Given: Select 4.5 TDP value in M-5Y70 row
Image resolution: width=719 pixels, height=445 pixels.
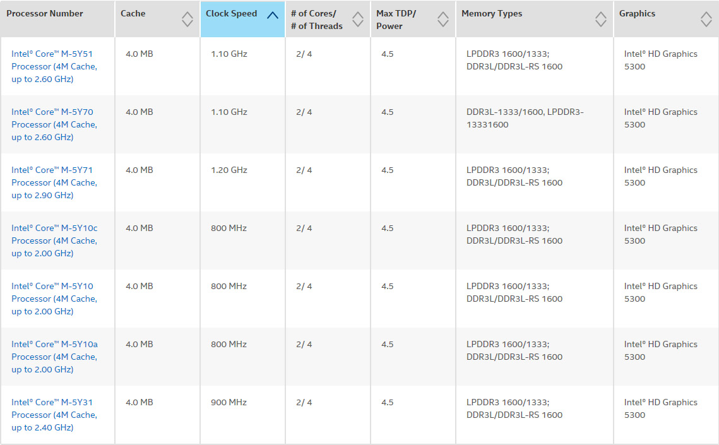Looking at the screenshot, I should pos(388,112).
